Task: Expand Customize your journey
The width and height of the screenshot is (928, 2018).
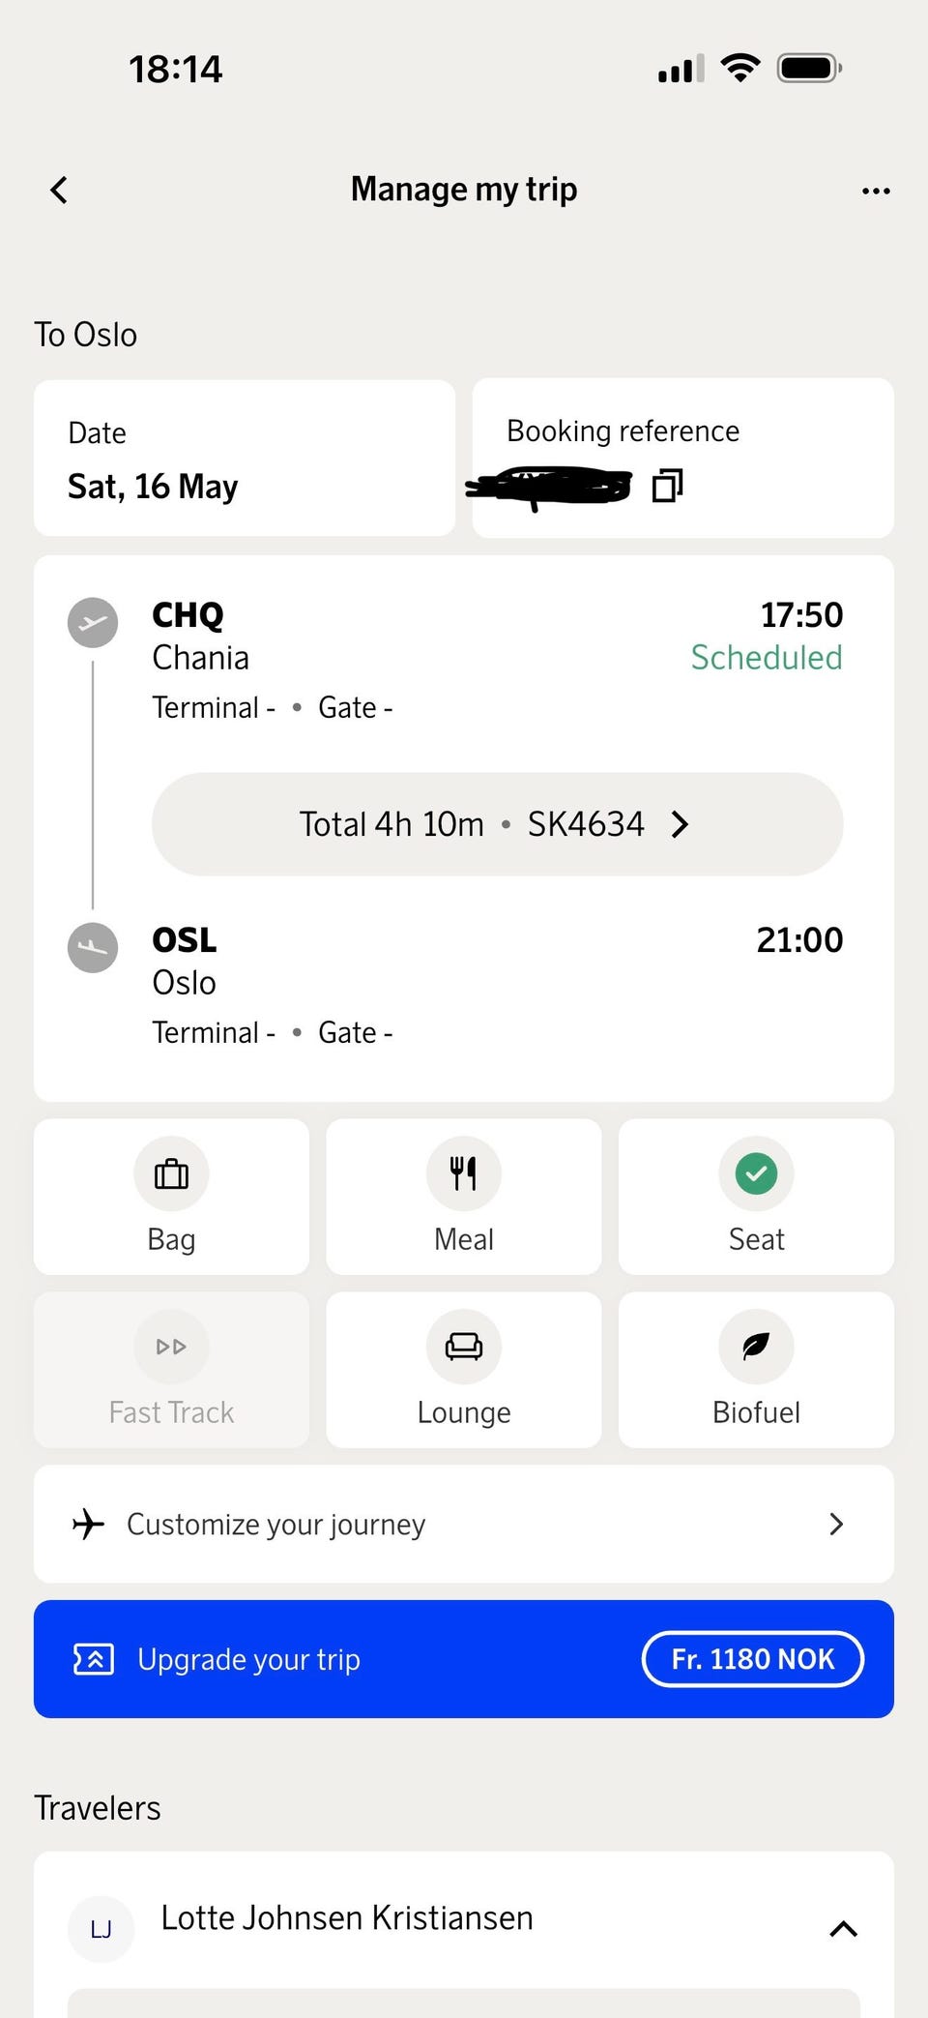Action: (464, 1524)
